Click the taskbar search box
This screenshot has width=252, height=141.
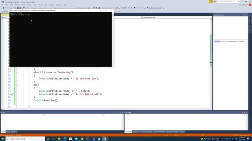pos(25,139)
